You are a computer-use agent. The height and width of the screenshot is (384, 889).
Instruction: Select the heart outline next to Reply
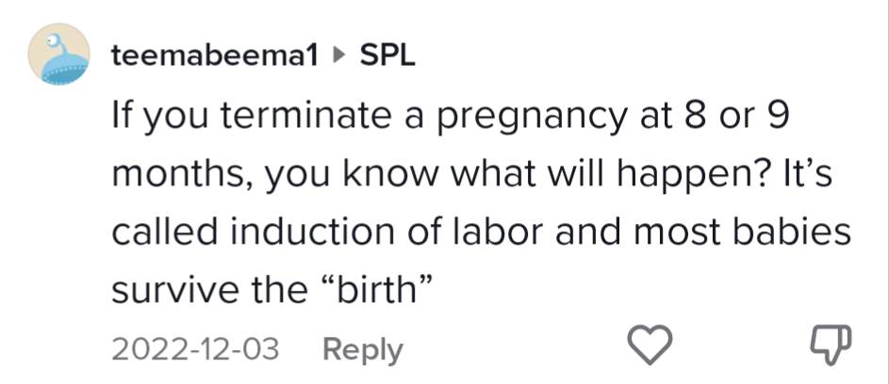click(x=650, y=347)
